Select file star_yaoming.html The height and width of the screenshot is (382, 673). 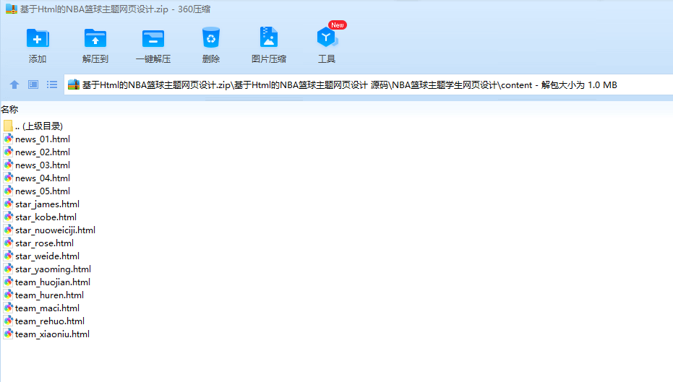coord(47,269)
